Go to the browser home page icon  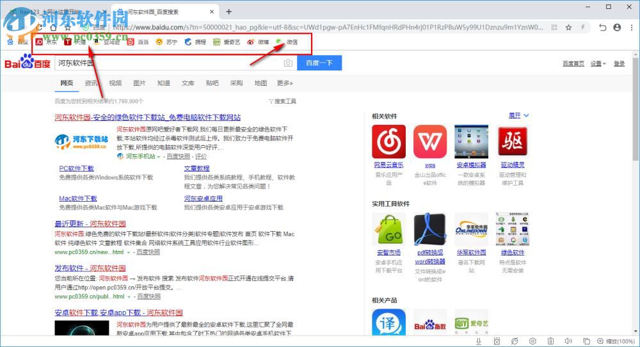click(x=54, y=28)
